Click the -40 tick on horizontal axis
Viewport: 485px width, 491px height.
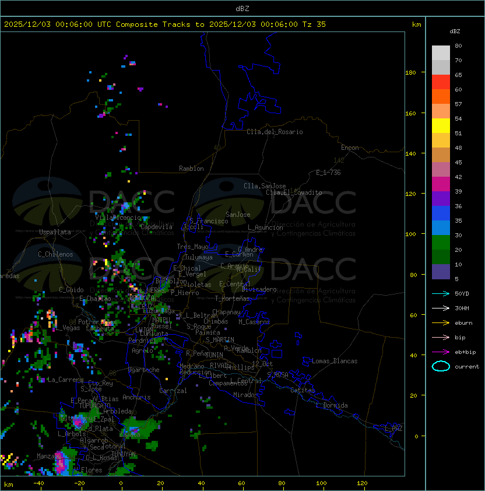(x=38, y=483)
